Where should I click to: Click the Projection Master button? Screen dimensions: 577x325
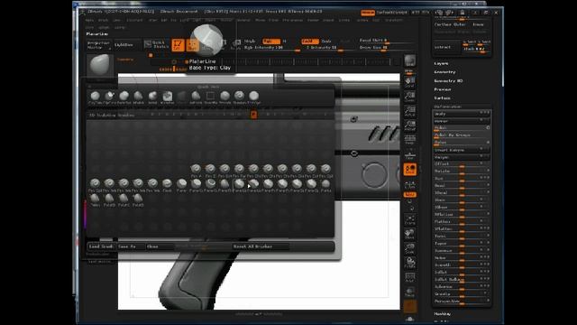(99, 45)
